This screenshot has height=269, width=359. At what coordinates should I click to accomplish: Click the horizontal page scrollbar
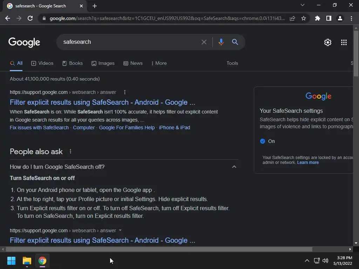point(159,249)
